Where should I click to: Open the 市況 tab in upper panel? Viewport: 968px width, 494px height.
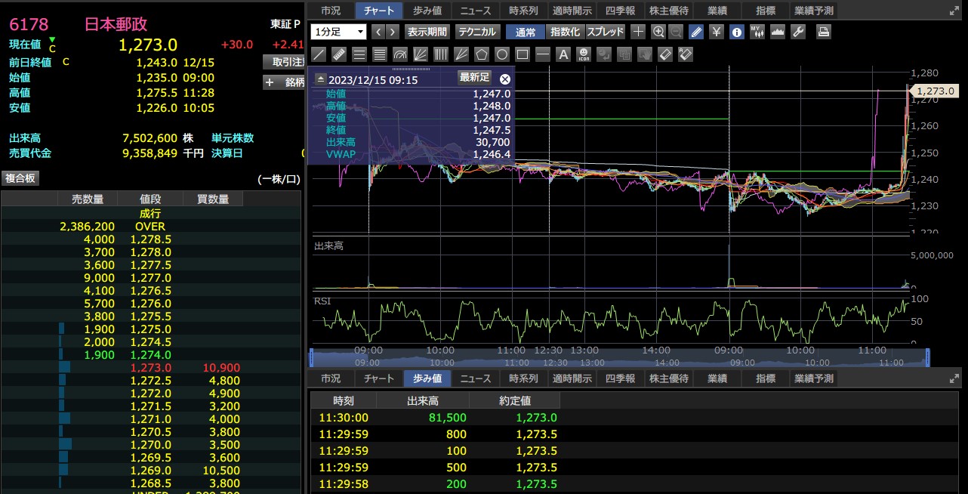[x=331, y=11]
